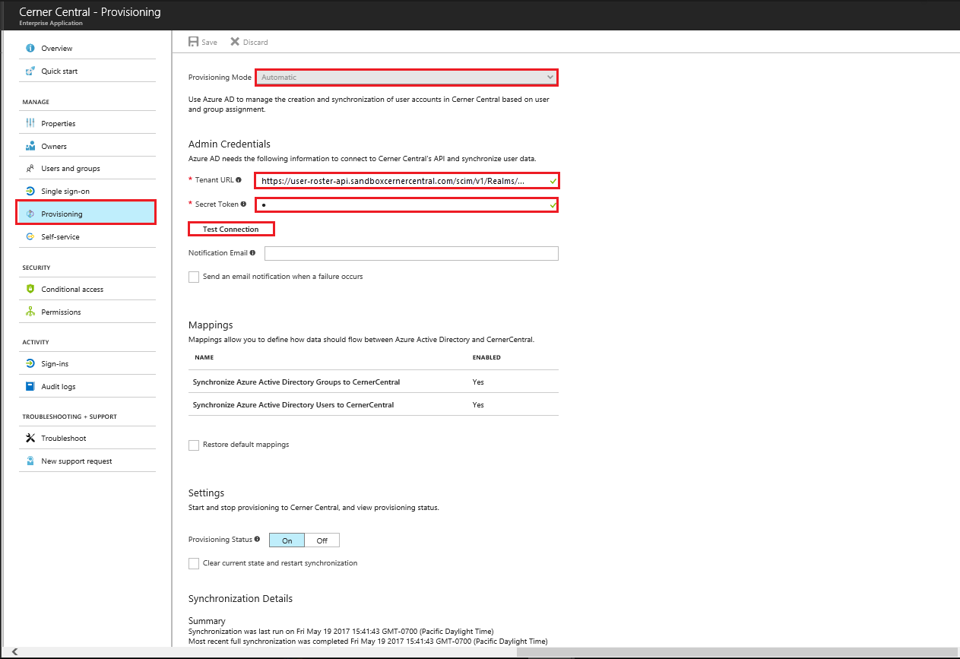Viewport: 960px width, 659px height.
Task: Open the Provisioning Mode dropdown
Action: click(407, 77)
